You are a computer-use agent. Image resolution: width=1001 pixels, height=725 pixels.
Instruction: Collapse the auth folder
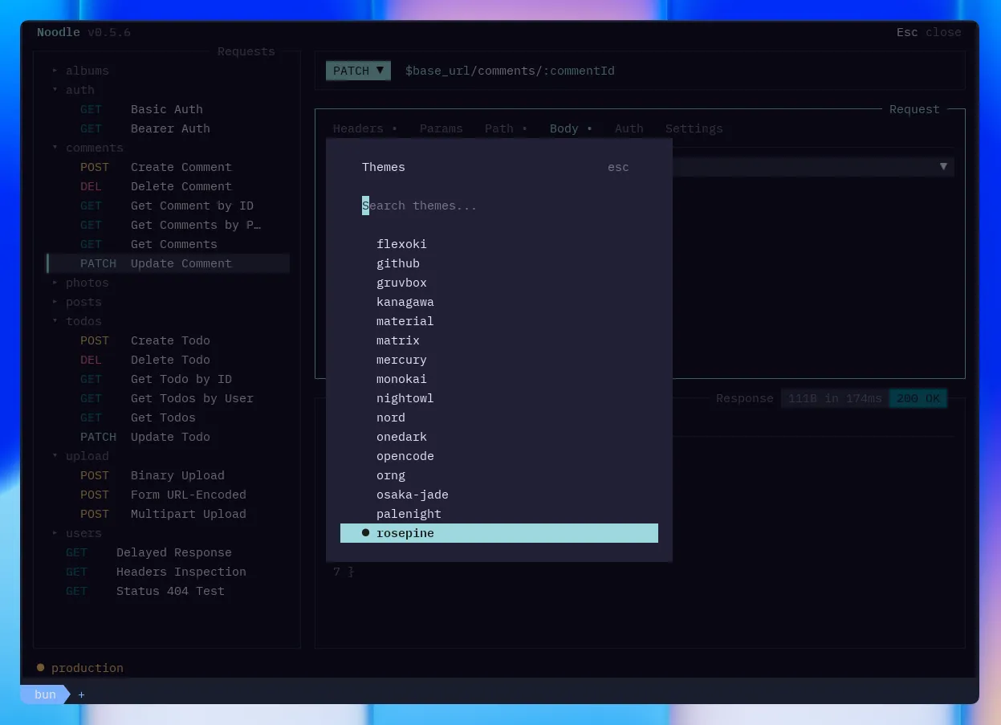73,90
